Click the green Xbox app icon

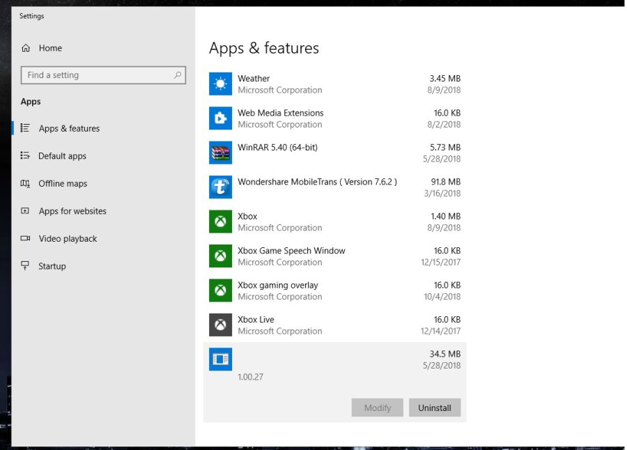coord(220,222)
